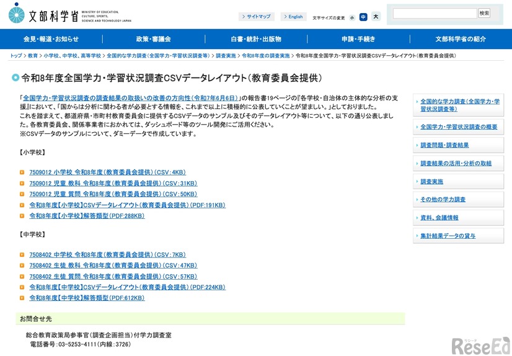Click the 総合教育政策局参事官 contact line

[x=99, y=335]
